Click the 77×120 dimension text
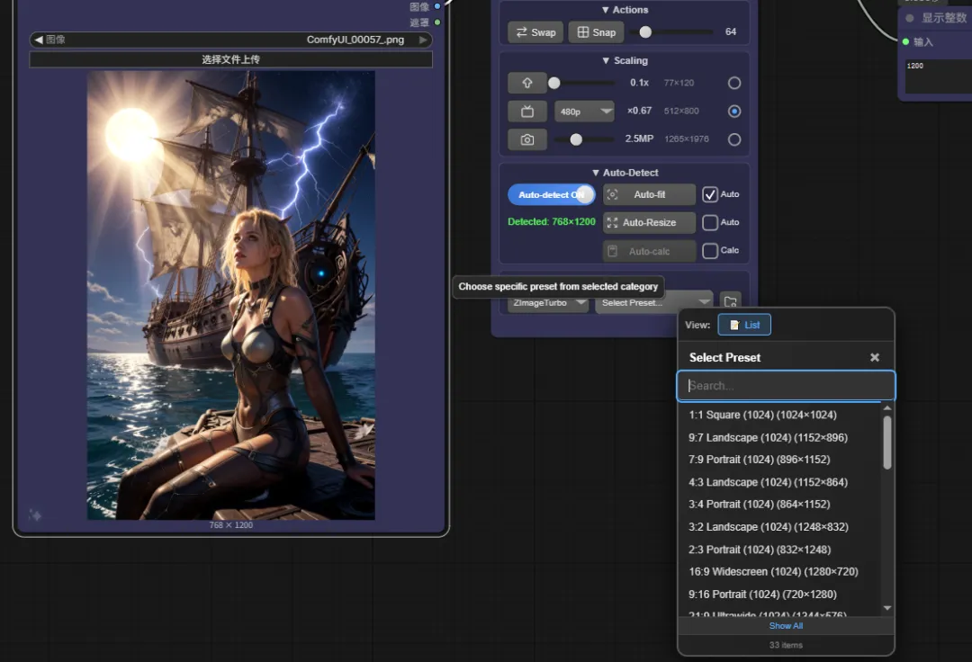Screen dimensions: 972x662 pos(679,83)
